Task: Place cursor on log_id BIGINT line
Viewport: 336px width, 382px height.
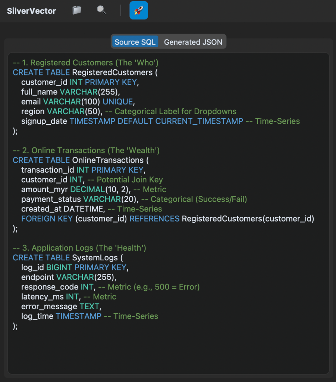Action: coord(74,267)
